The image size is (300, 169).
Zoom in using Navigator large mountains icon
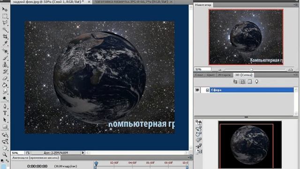point(291,69)
